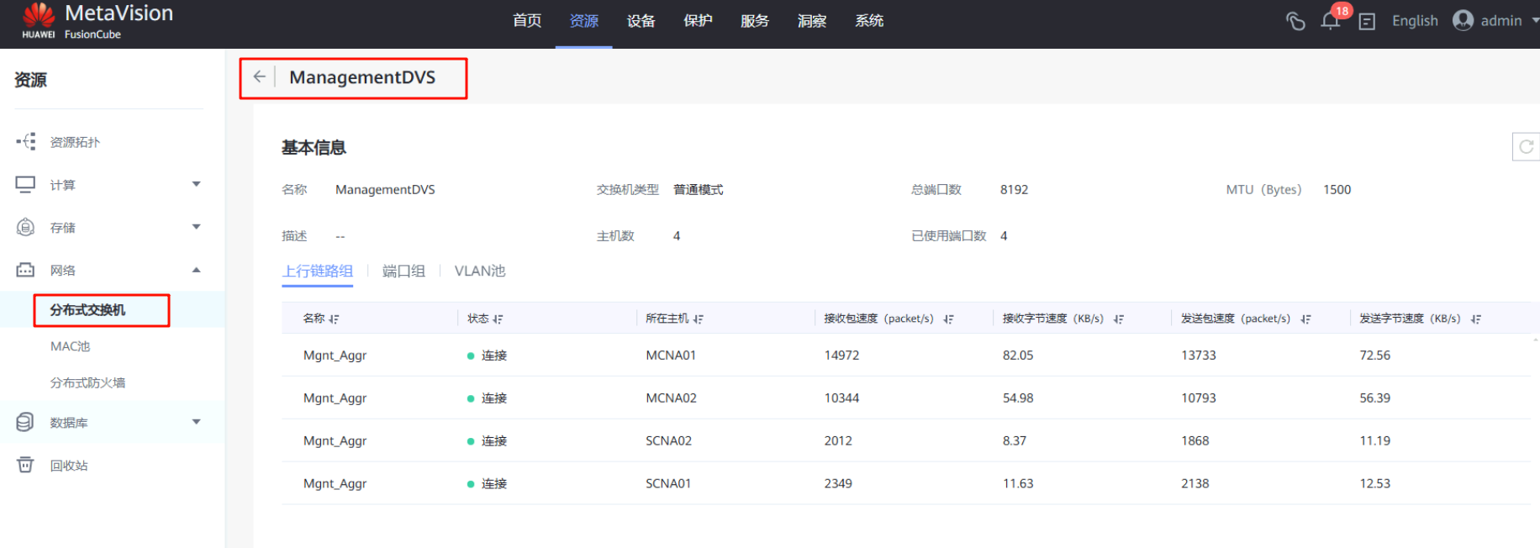
Task: Sort by status (状态) column icon
Action: point(498,319)
